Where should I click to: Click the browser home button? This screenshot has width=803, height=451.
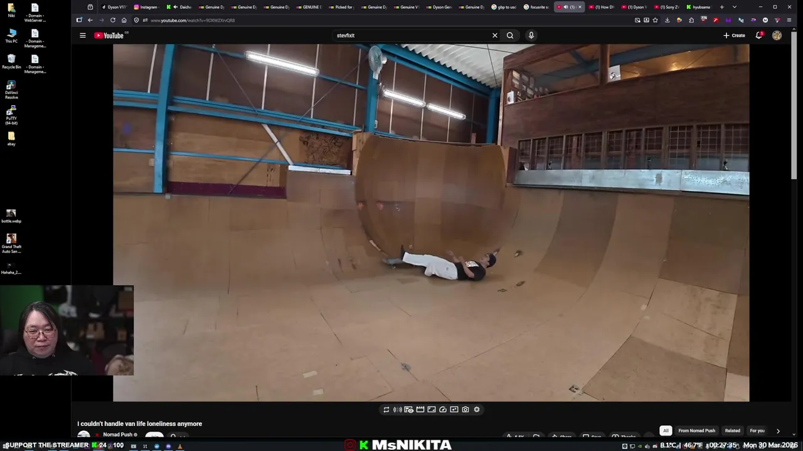pos(124,20)
